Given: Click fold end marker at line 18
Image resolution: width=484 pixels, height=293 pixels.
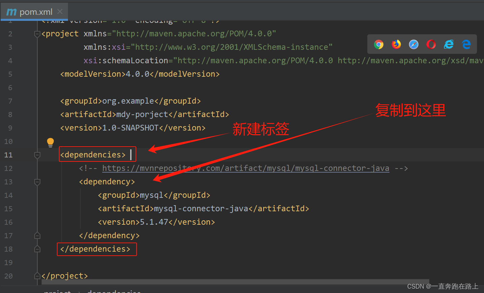Looking at the screenshot, I should click(x=37, y=249).
